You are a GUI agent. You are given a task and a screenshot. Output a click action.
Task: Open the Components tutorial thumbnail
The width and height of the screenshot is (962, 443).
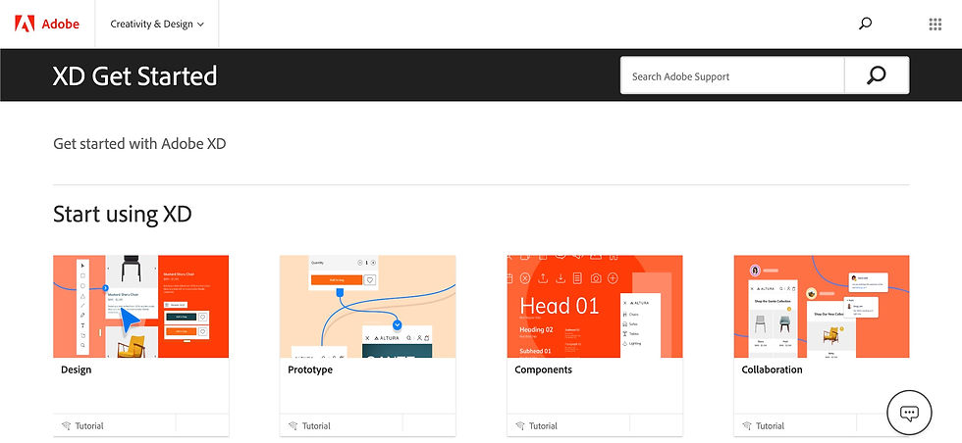point(595,307)
